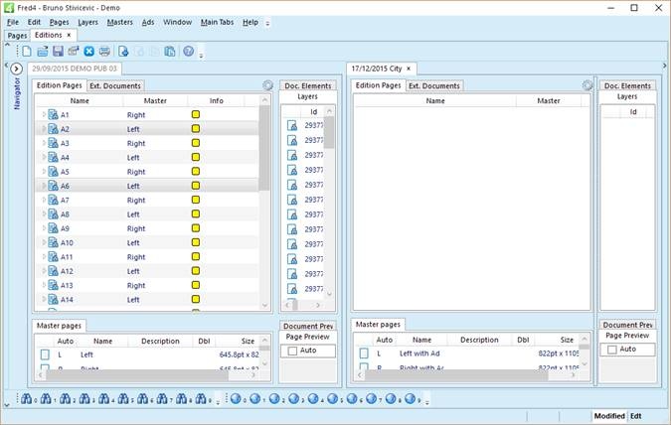This screenshot has height=425, width=671.
Task: Click the Paste clipboard toolbar icon
Action: [170, 52]
